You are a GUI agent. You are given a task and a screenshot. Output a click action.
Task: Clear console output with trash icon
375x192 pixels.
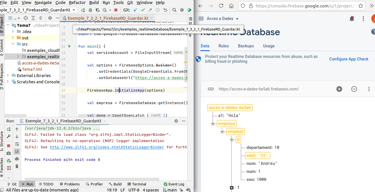[17, 166]
